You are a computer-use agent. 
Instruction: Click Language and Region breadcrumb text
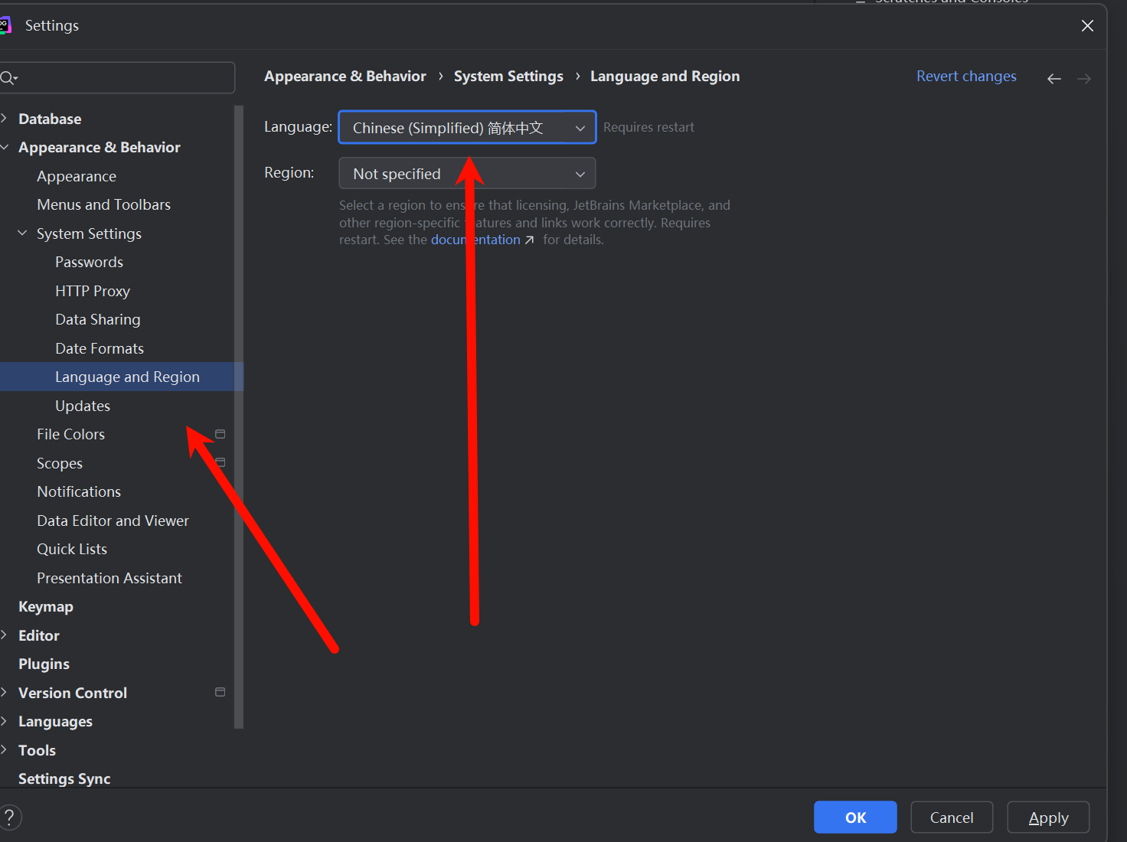pyautogui.click(x=665, y=76)
